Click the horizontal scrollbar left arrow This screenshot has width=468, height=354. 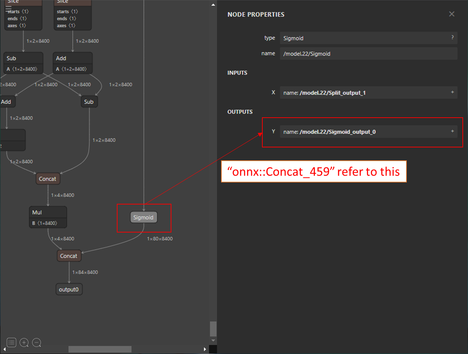[x=4, y=349]
